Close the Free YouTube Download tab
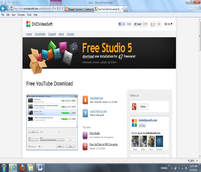201x172 pixels. tap(122, 9)
